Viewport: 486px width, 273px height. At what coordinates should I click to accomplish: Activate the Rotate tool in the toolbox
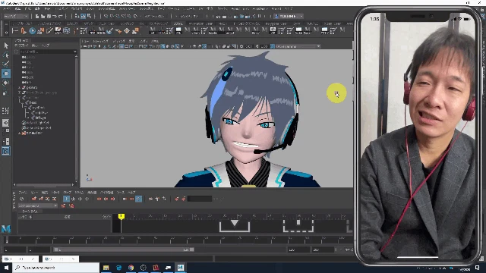click(6, 83)
